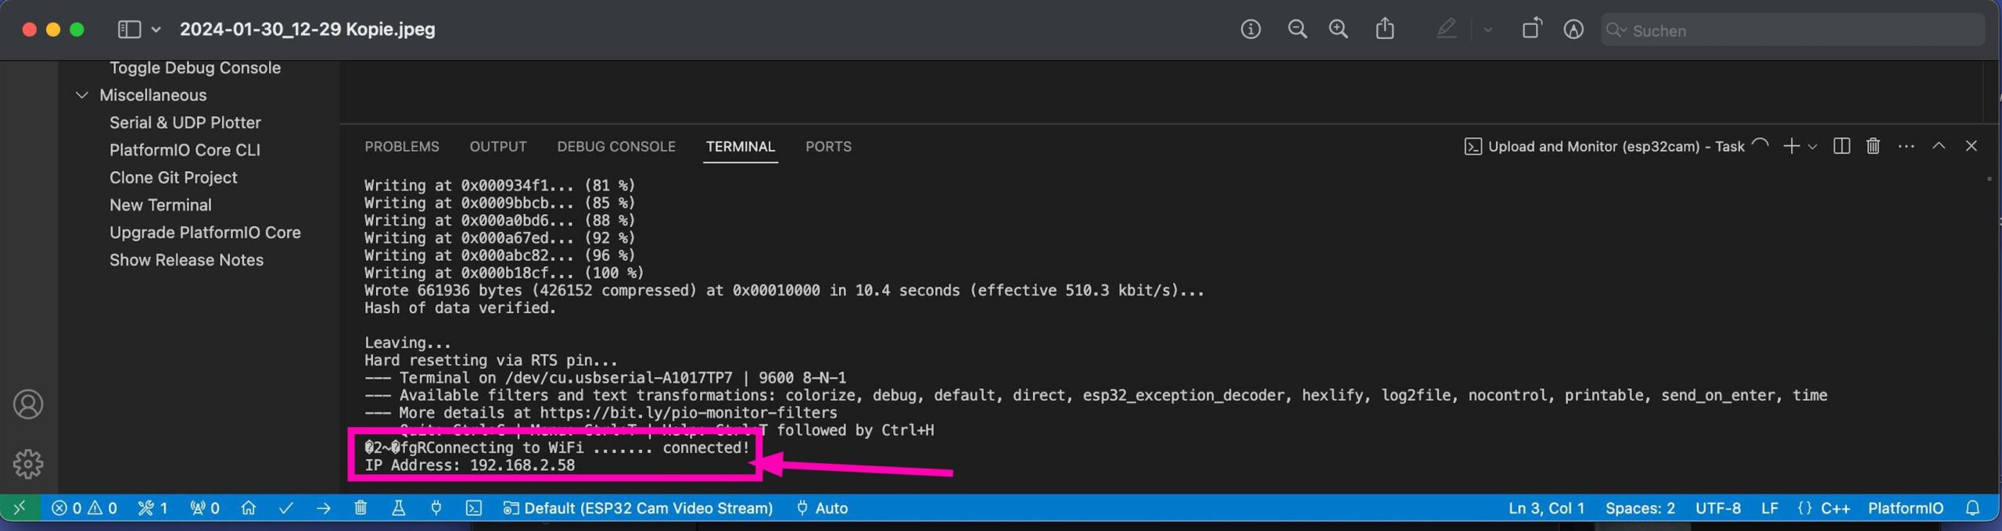Click the circled A annotate icon
The width and height of the screenshot is (2002, 531).
point(1573,30)
